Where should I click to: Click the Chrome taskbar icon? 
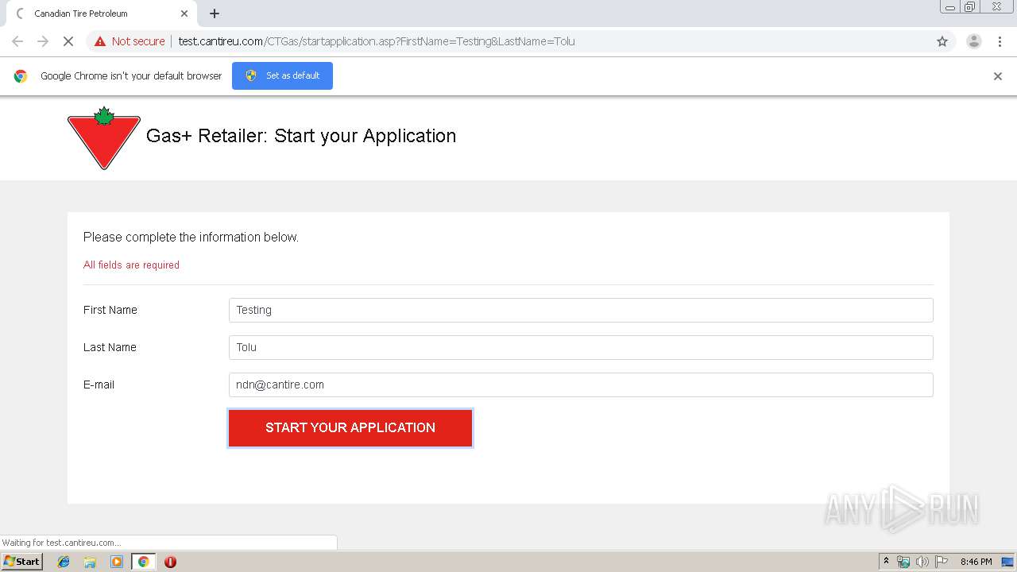click(143, 562)
